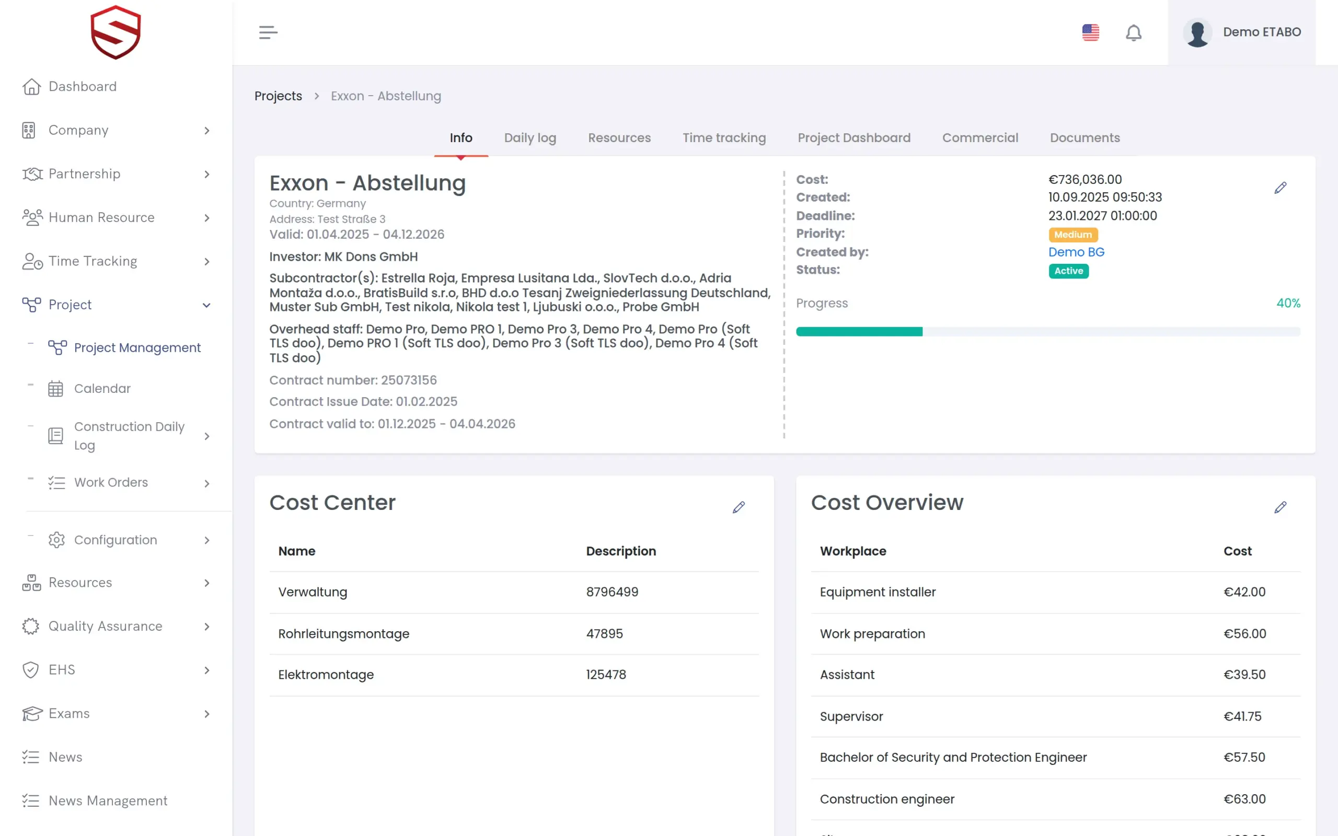The width and height of the screenshot is (1338, 836).
Task: Click the Exams graduation cap icon
Action: (x=32, y=714)
